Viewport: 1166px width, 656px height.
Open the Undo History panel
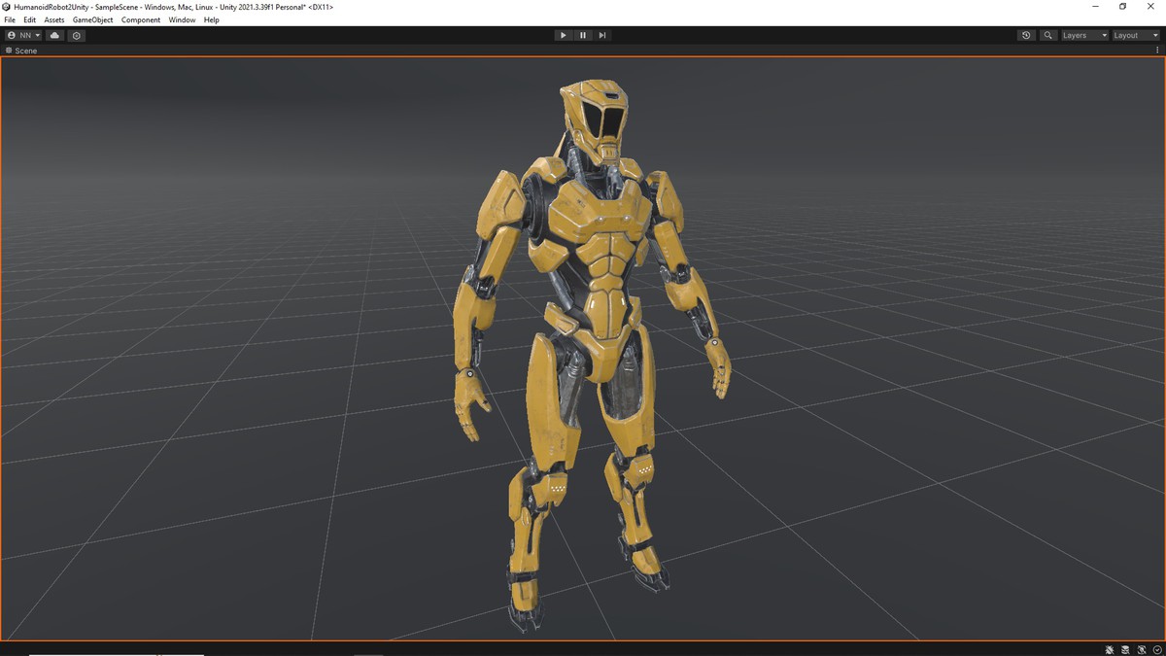pyautogui.click(x=1026, y=35)
